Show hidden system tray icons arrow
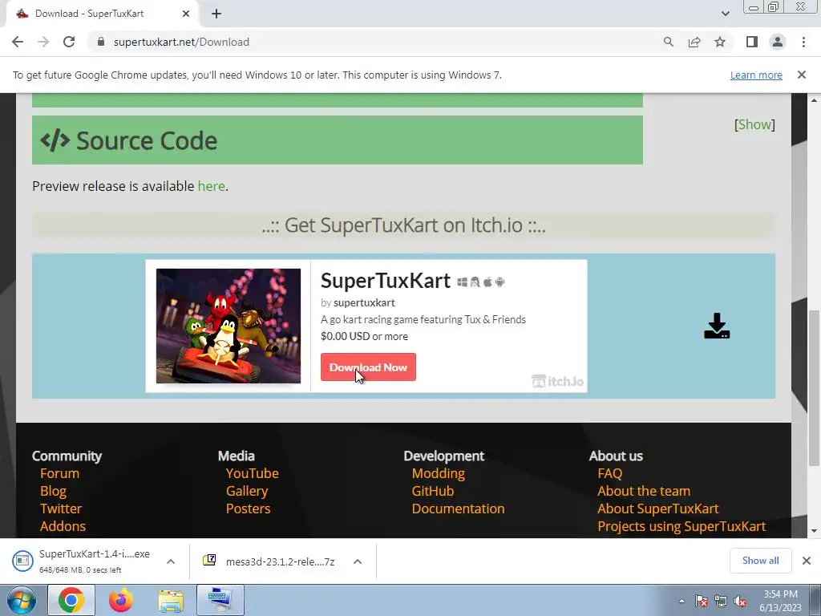The height and width of the screenshot is (616, 821). [x=681, y=601]
